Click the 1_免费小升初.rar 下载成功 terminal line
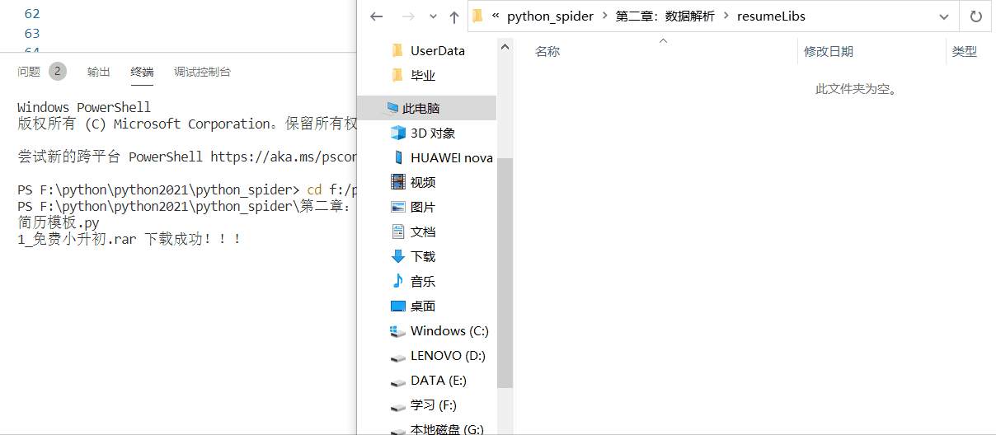996x435 pixels. tap(129, 239)
